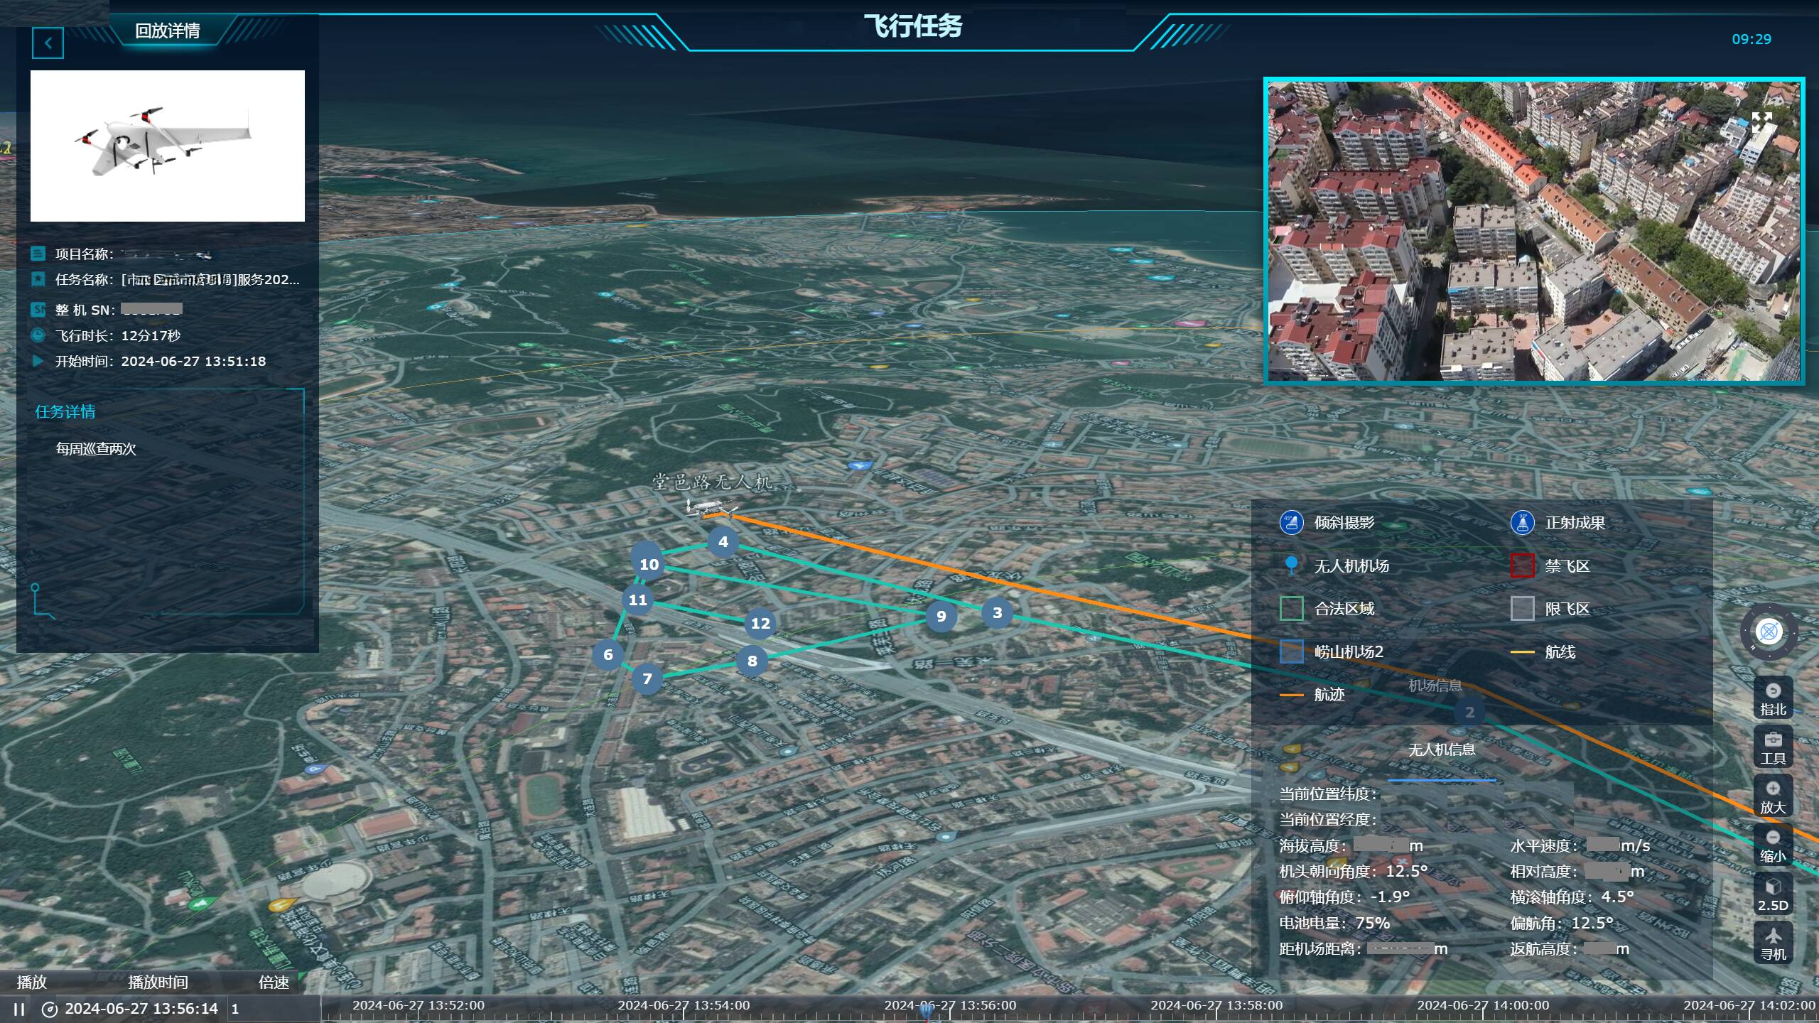Select waypoint 7 on the route
Screen dimensions: 1819x1023
[x=647, y=678]
